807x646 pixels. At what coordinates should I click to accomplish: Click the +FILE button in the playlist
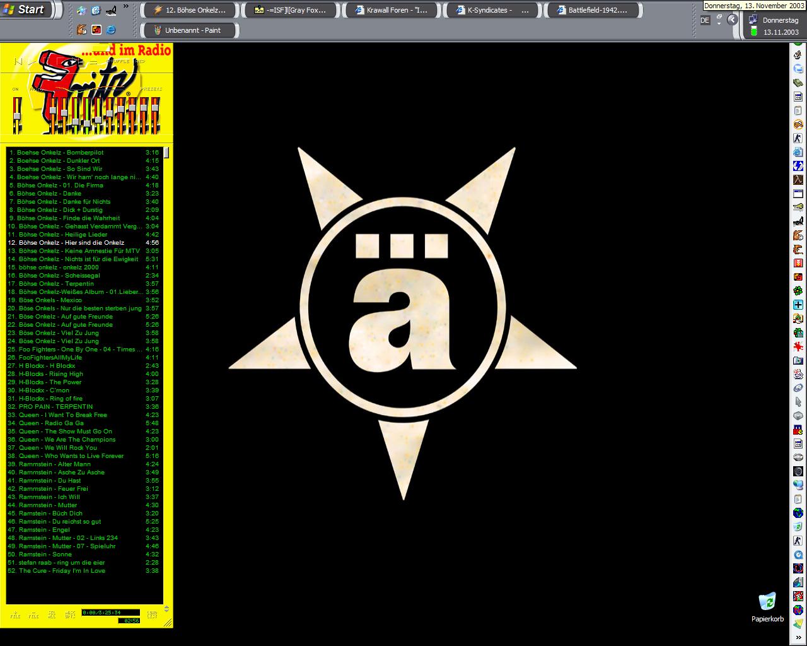(15, 614)
